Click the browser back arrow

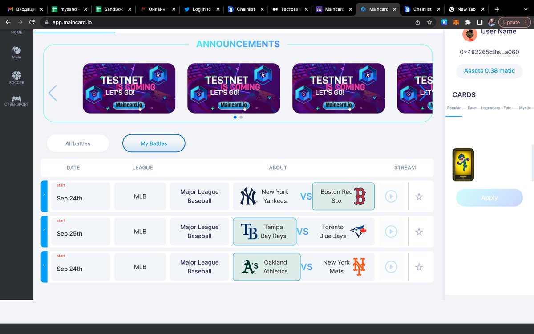click(8, 22)
